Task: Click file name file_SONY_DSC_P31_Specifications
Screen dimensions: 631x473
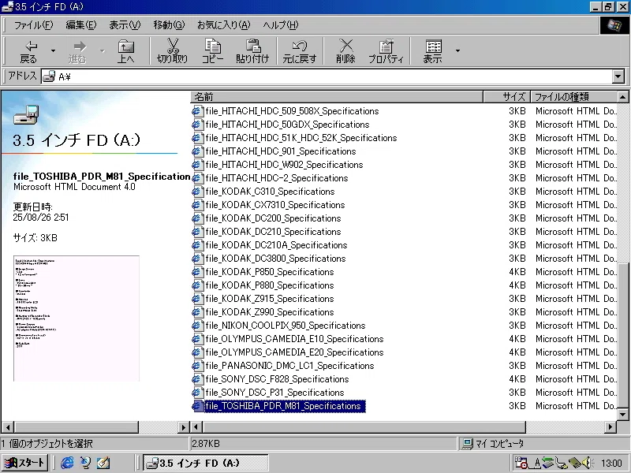Action: click(x=274, y=393)
